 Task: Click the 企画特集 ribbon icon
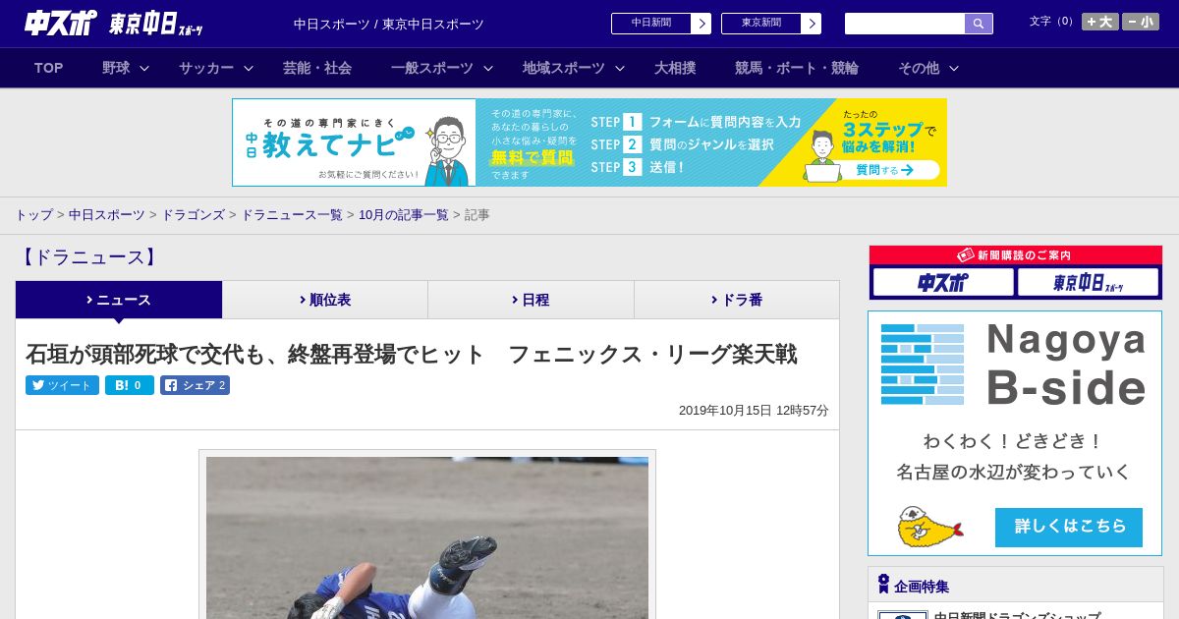(883, 585)
